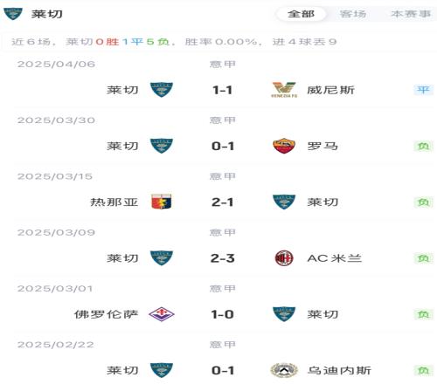Select the 本赛事 filter tab
Viewport: 437px width, 384px height.
[411, 14]
